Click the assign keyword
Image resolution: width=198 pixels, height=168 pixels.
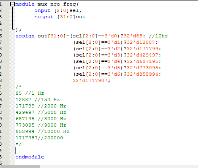(25, 36)
